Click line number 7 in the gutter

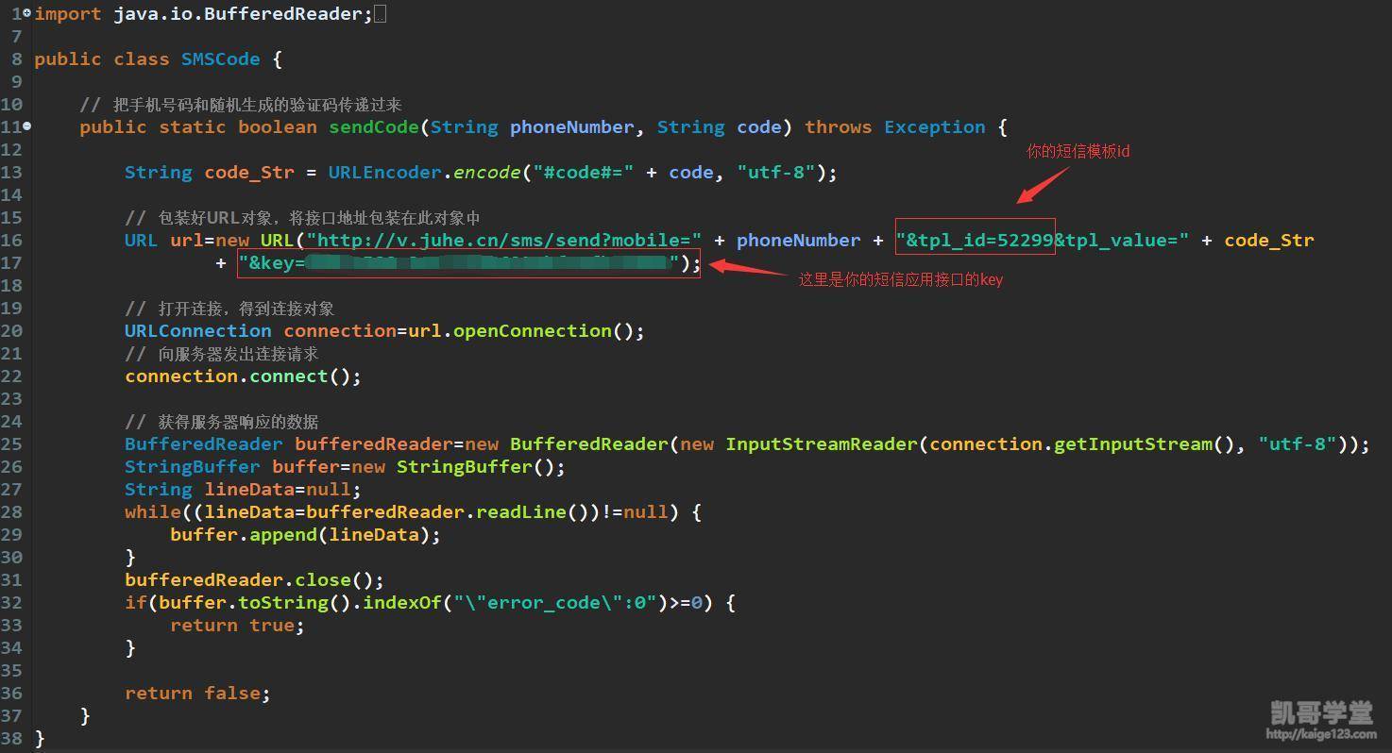(x=17, y=37)
